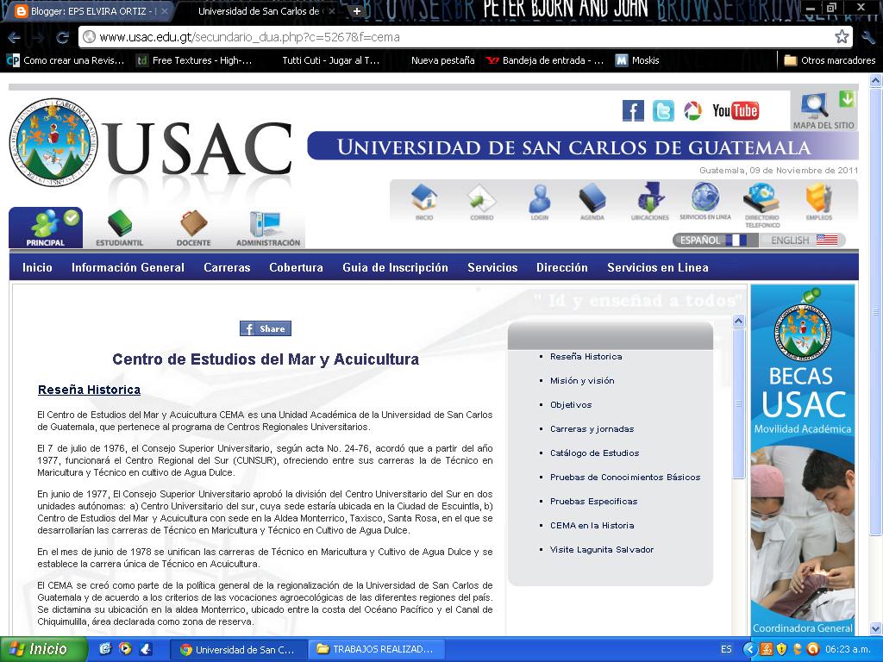This screenshot has width=883, height=662.
Task: Open the Agenda icon
Action: (592, 200)
